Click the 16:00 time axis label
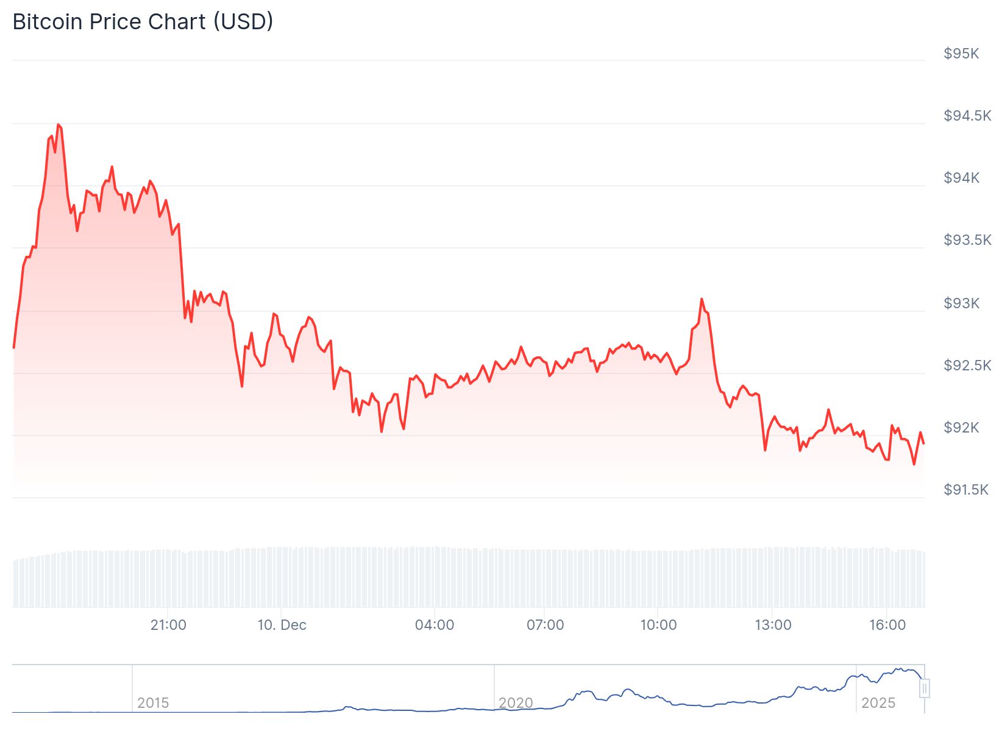Screen dimensions: 1002x731 887,625
